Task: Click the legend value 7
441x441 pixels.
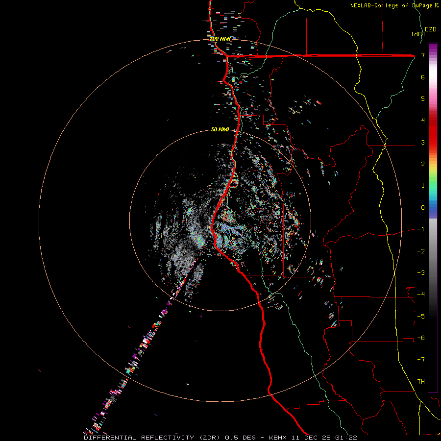Action: tap(423, 55)
